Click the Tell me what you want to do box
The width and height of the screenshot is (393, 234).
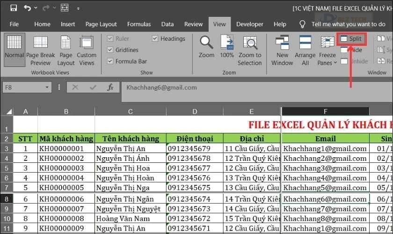click(348, 24)
